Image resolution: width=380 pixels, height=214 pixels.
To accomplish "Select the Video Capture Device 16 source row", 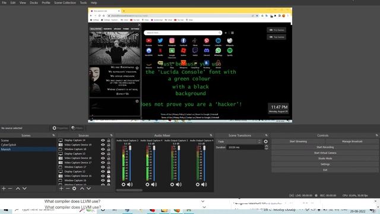I will pyautogui.click(x=84, y=176).
